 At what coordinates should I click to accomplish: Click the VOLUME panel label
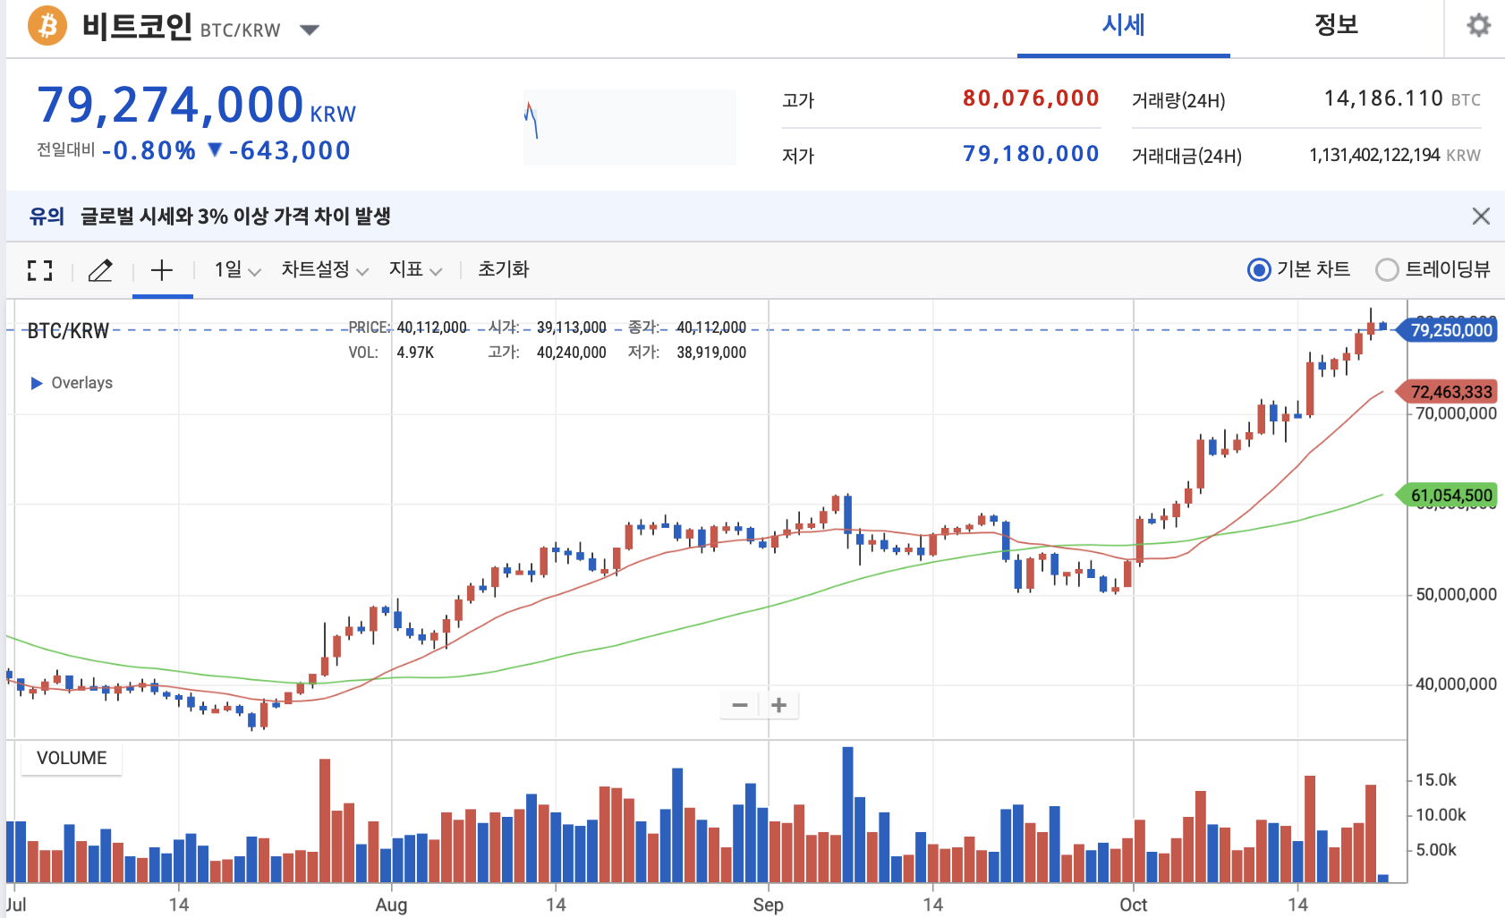[x=72, y=758]
